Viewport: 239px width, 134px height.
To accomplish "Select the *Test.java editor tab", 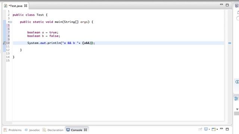I will pos(16,6).
